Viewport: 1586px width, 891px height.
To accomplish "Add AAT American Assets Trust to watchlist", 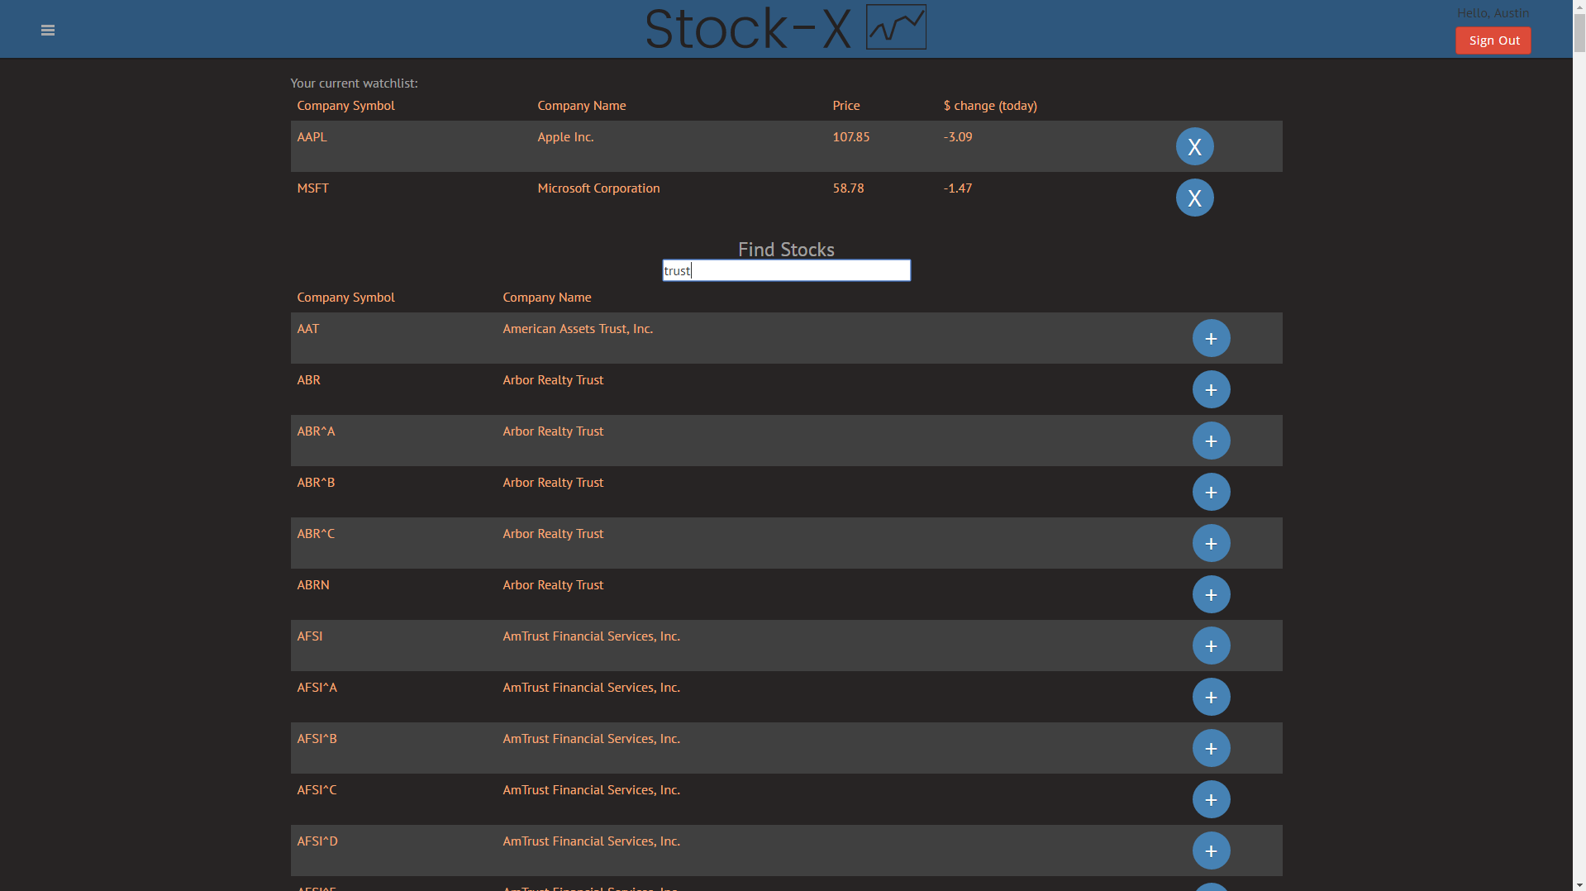I will tap(1211, 338).
